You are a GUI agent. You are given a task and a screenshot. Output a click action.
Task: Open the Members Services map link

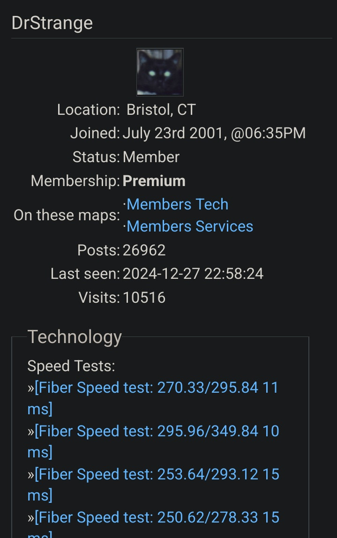190,226
